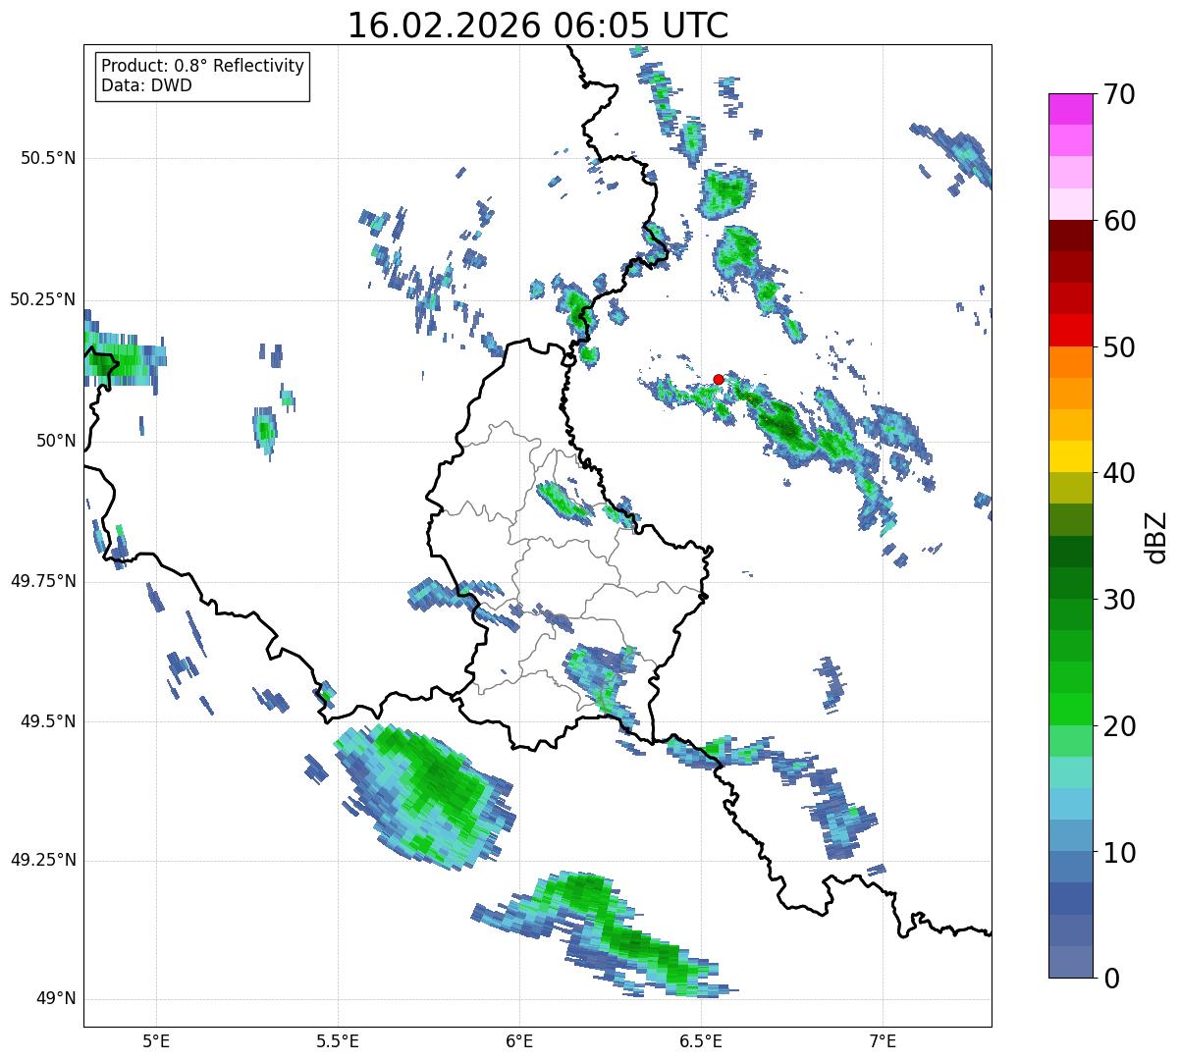Click the 'Data: DWD' label
This screenshot has height=1061, width=1180.
146,85
